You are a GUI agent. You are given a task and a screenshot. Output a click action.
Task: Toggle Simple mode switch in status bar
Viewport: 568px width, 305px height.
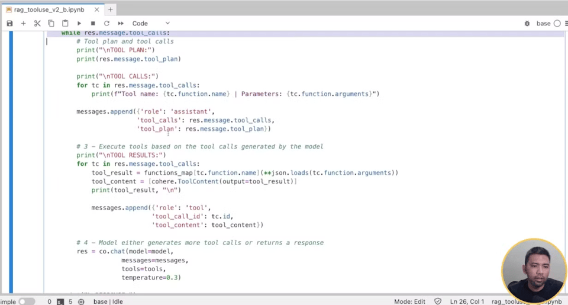(x=27, y=301)
